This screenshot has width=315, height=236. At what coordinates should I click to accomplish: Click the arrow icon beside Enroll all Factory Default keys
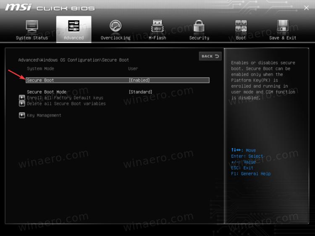(22, 97)
